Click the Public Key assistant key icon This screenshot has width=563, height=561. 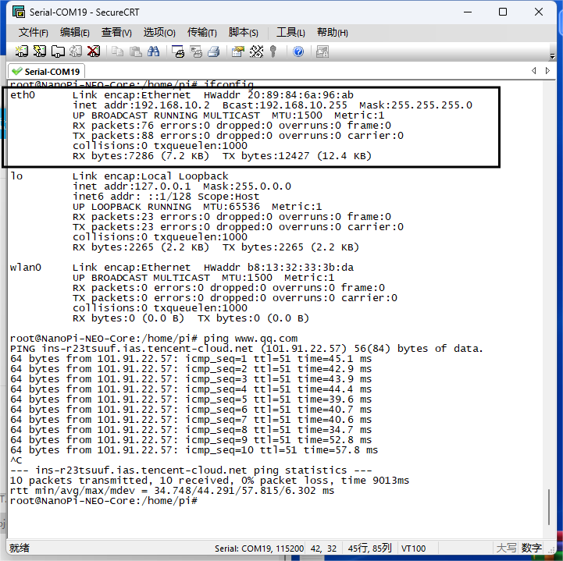click(x=273, y=51)
